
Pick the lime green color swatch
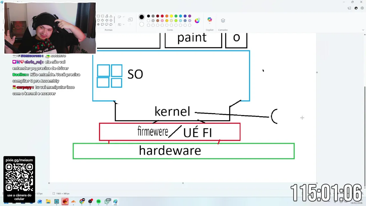pyautogui.click(x=176, y=21)
